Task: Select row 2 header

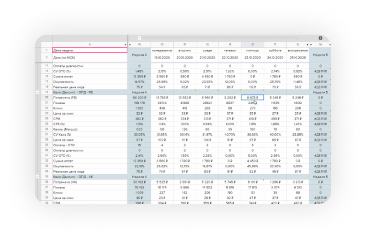Action: click(x=47, y=57)
